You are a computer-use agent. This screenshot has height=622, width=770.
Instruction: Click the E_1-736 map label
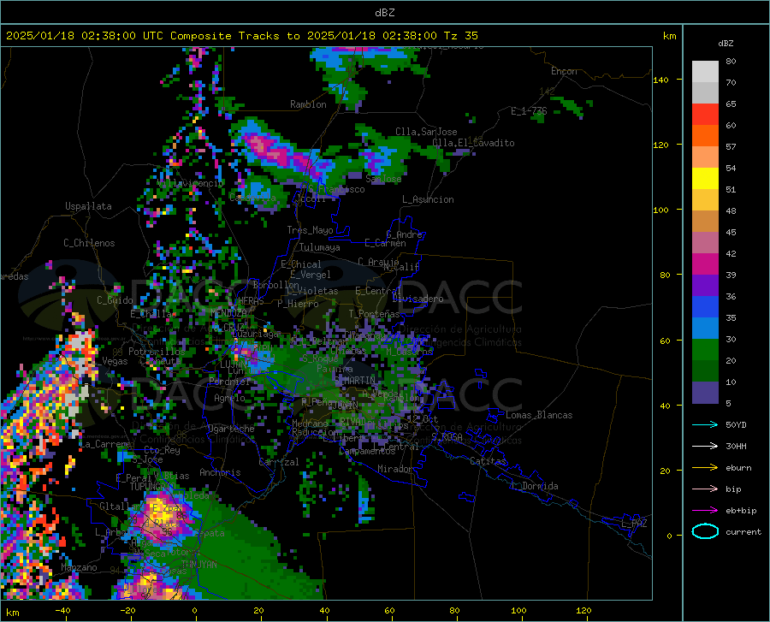tap(529, 111)
